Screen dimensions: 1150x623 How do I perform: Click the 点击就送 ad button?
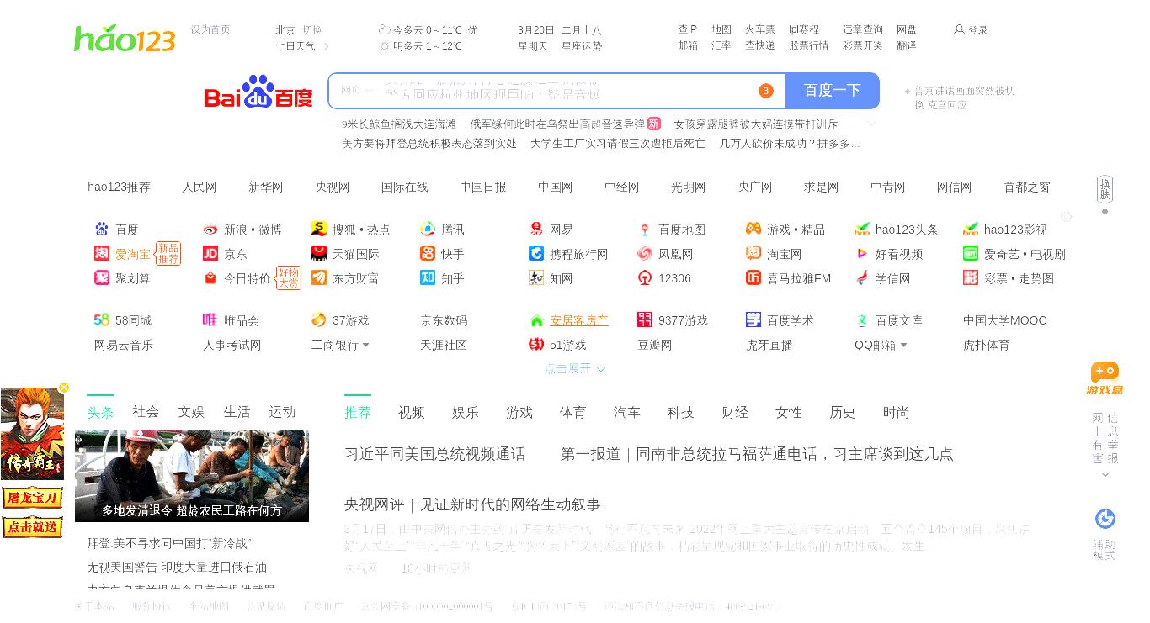pos(32,527)
